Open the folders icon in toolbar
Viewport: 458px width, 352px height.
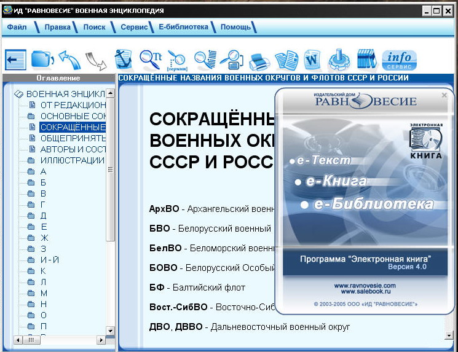(42, 59)
